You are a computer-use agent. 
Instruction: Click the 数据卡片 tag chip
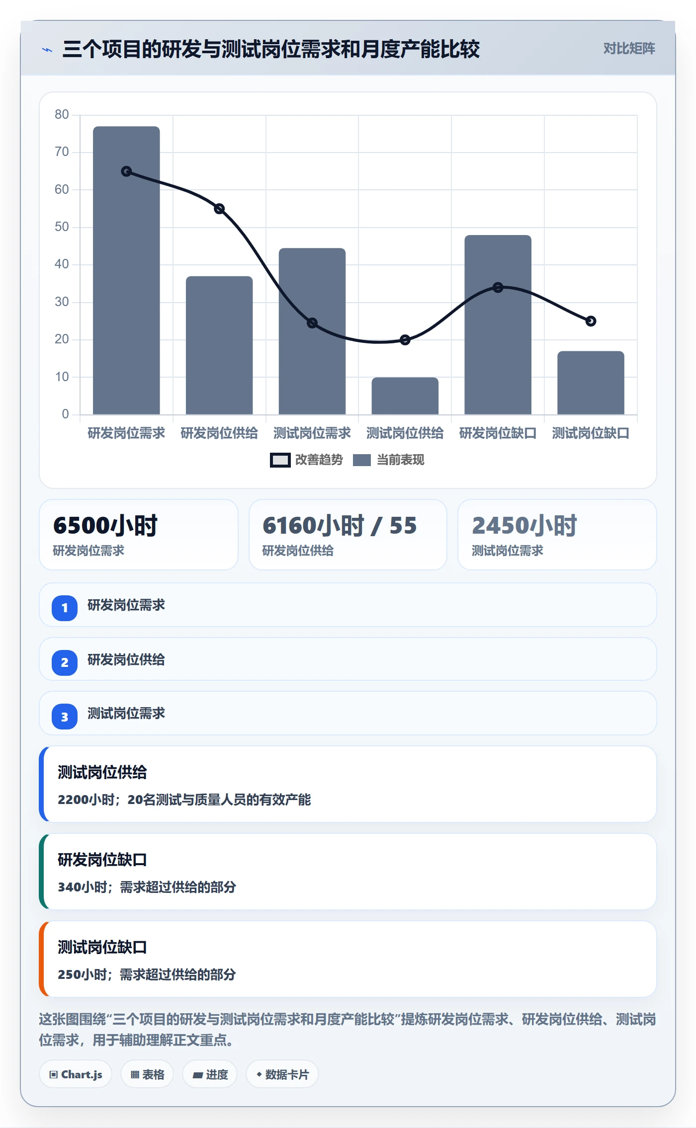282,1074
